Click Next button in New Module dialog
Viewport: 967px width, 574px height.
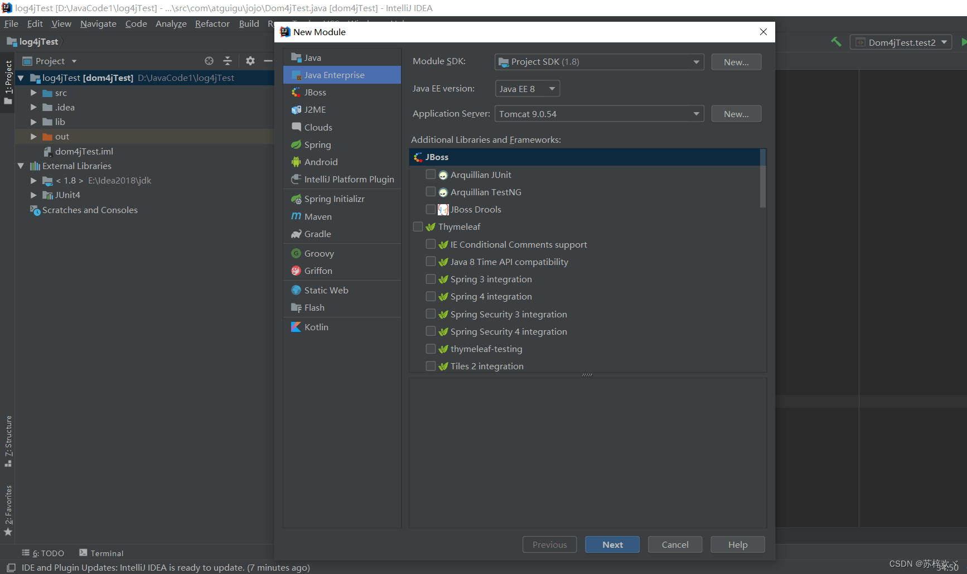pos(612,544)
